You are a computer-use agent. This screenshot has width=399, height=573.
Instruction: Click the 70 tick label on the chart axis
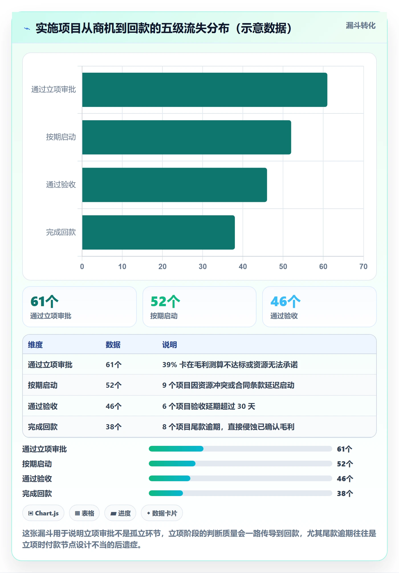tap(363, 267)
